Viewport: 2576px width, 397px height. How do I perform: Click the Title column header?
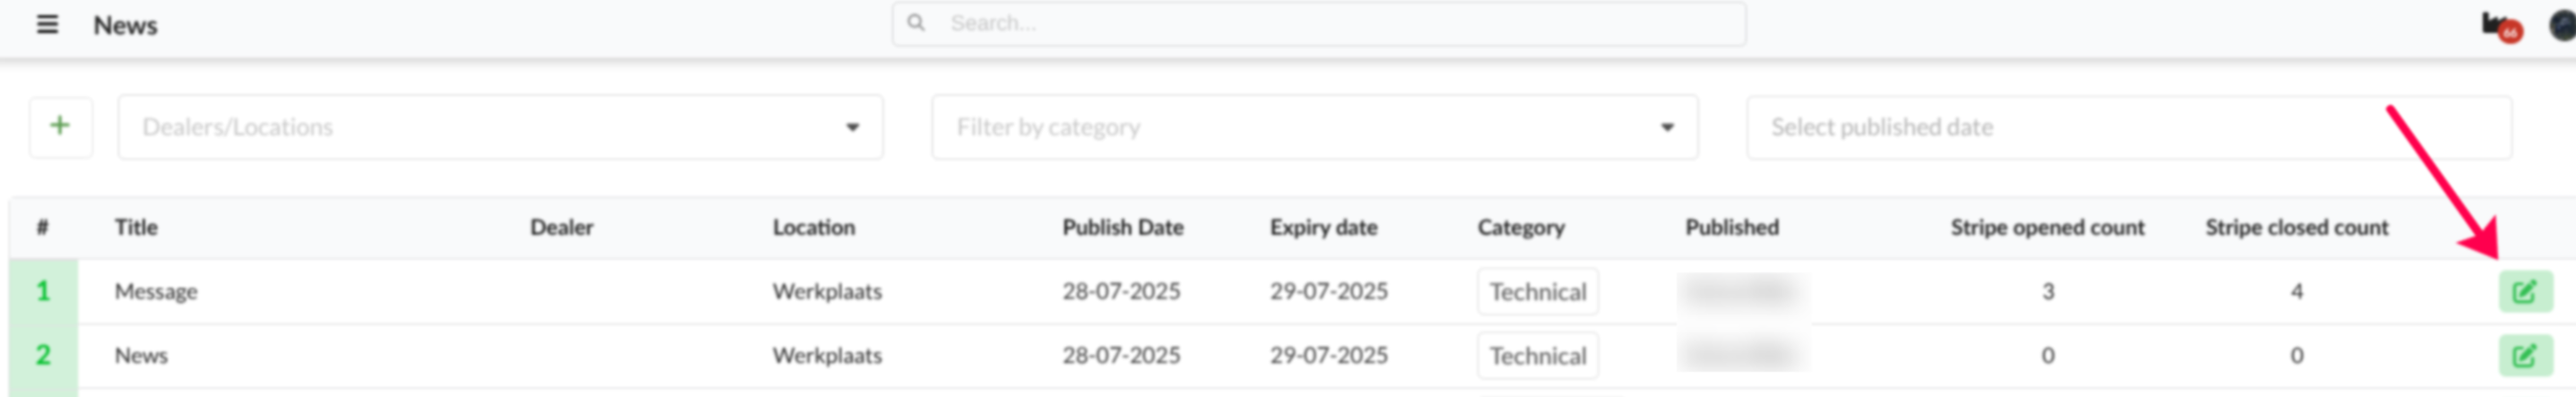pyautogui.click(x=136, y=227)
